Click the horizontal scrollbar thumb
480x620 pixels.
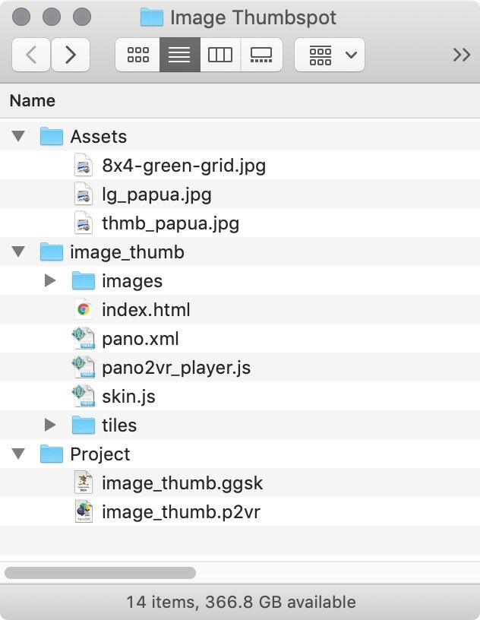[100, 573]
